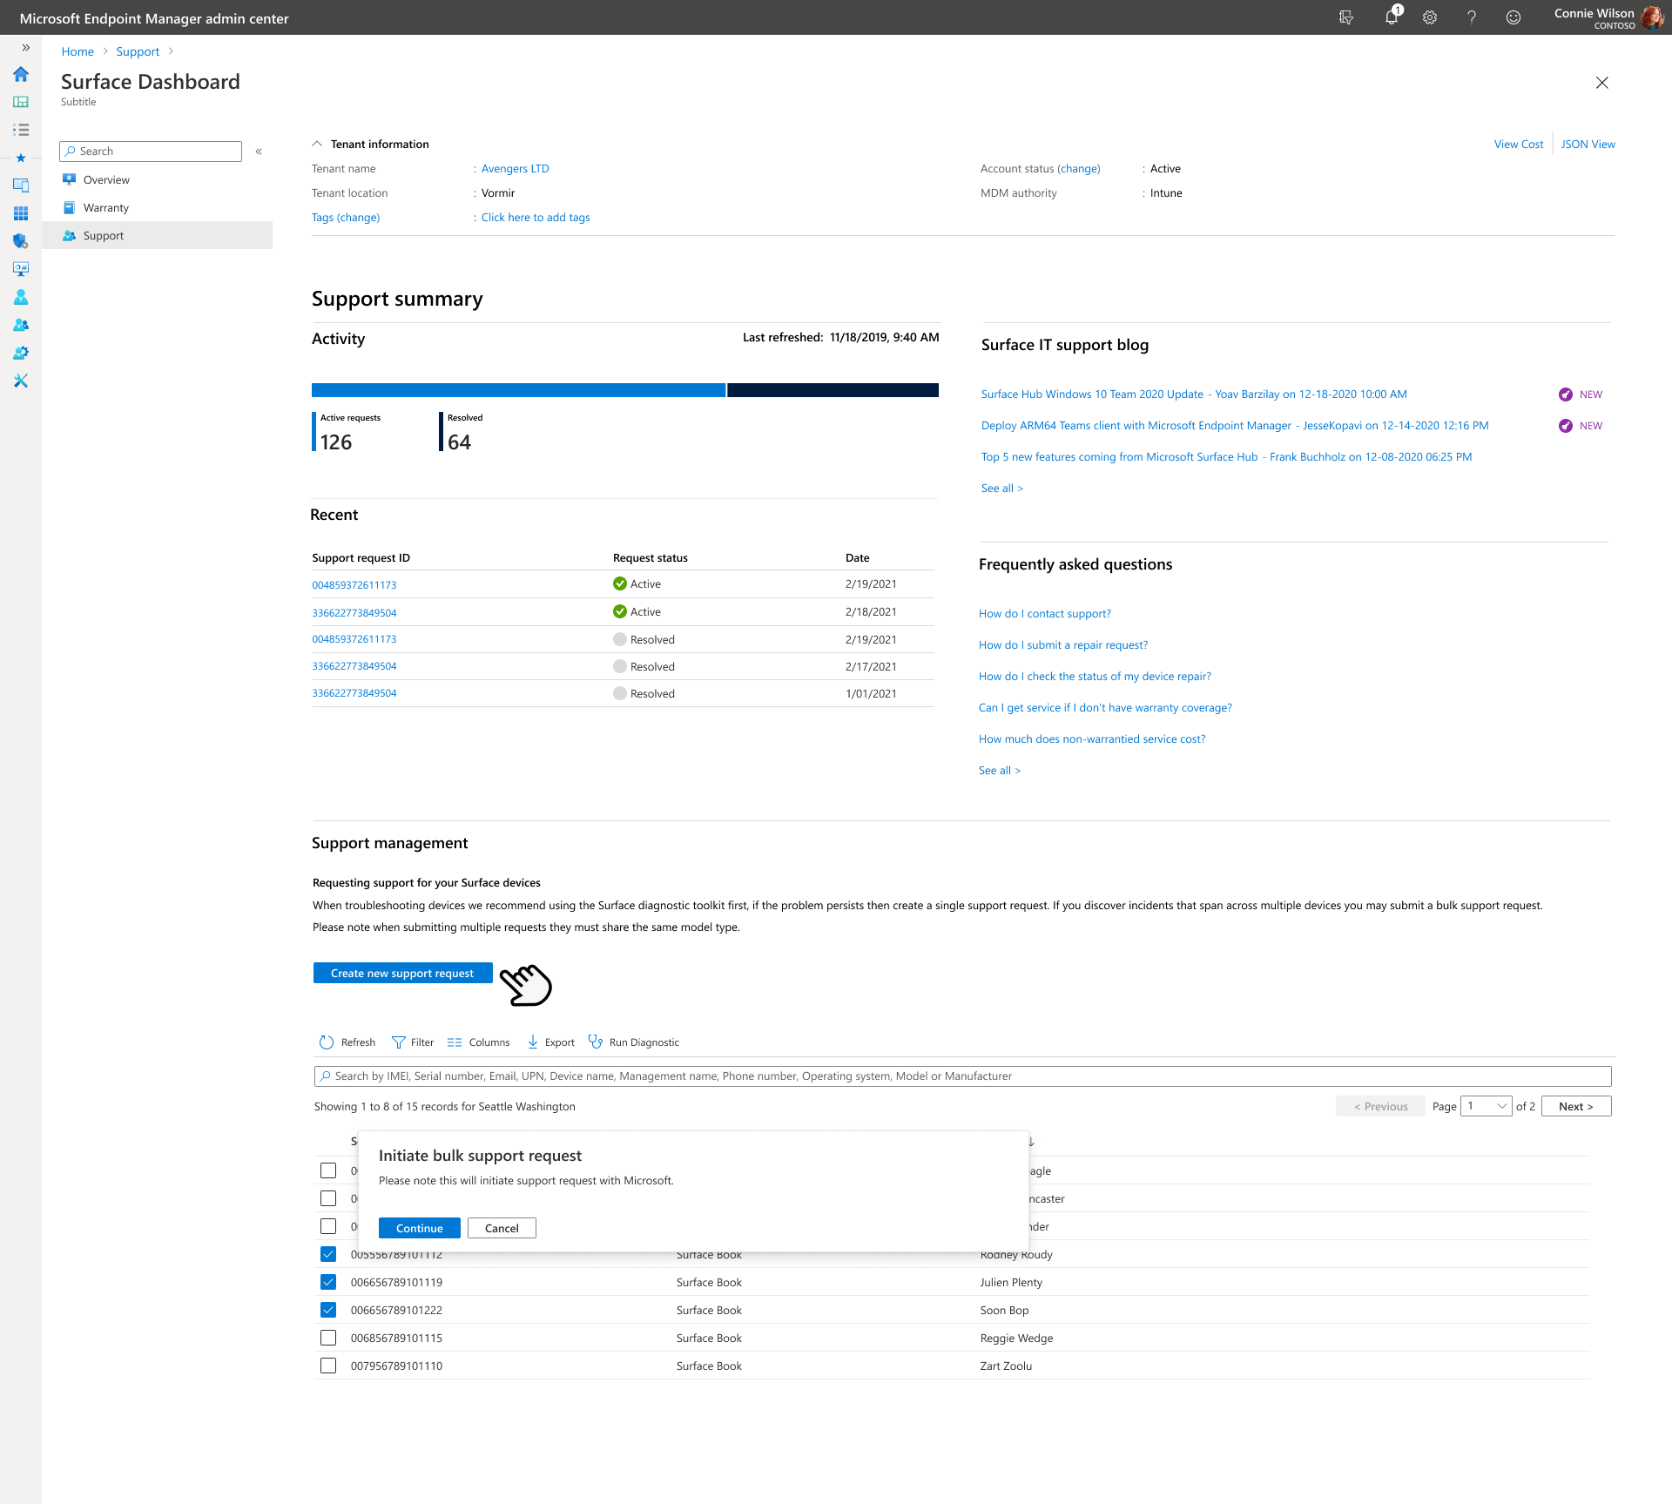Open View Cost link
The width and height of the screenshot is (1672, 1504).
1518,144
